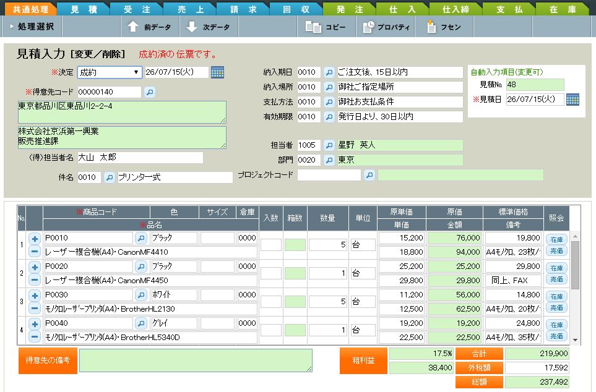Search 有効期限 code with magnifier icon
The height and width of the screenshot is (392, 596).
coord(329,117)
